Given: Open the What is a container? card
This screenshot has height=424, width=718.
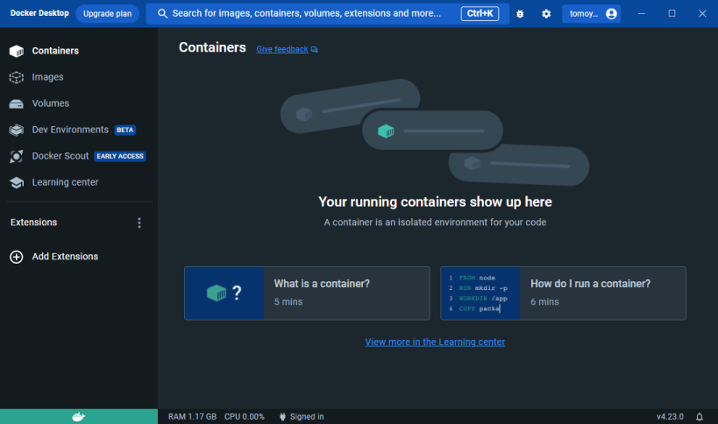Looking at the screenshot, I should coord(307,293).
